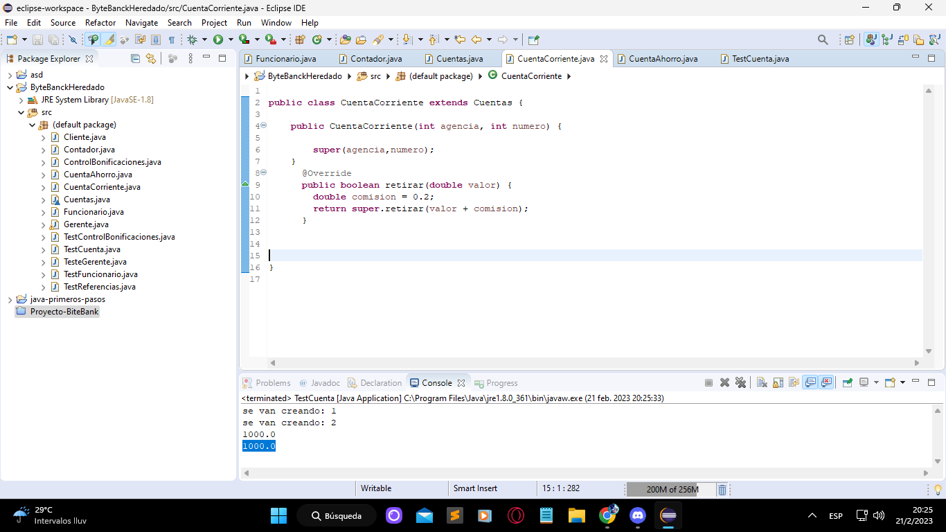Click the Previous Annotation icon

tap(434, 39)
